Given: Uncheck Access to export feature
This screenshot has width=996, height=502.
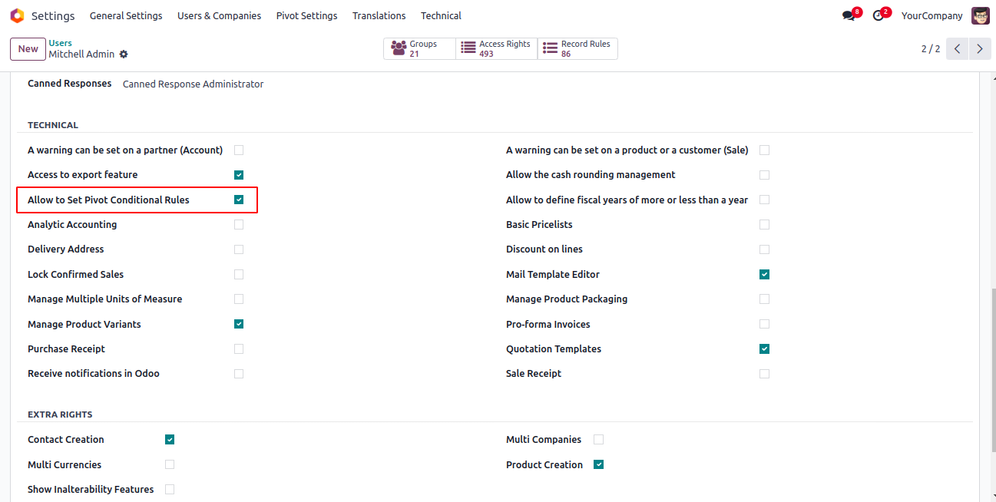Looking at the screenshot, I should (239, 175).
